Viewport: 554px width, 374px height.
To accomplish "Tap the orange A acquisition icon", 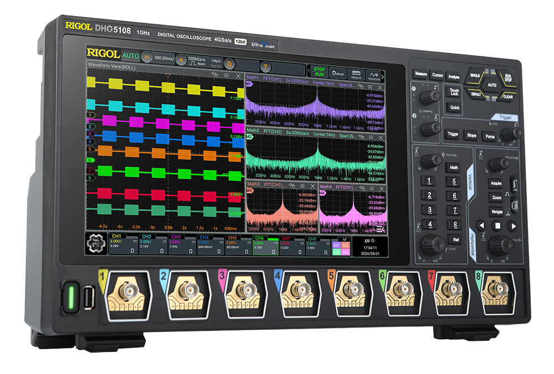I will tap(181, 60).
